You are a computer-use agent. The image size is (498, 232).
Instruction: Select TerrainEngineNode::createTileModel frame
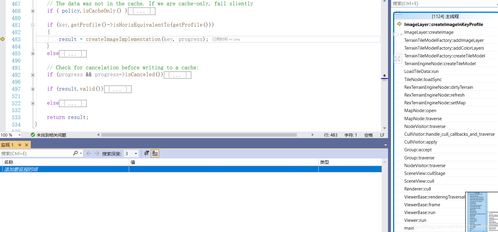tap(440, 63)
